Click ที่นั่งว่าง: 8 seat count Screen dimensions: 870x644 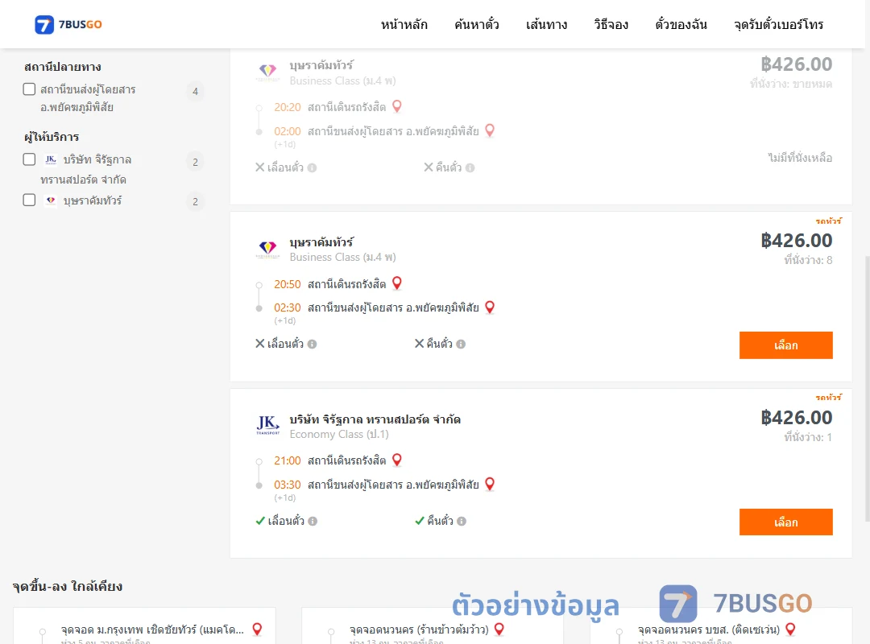click(x=808, y=260)
